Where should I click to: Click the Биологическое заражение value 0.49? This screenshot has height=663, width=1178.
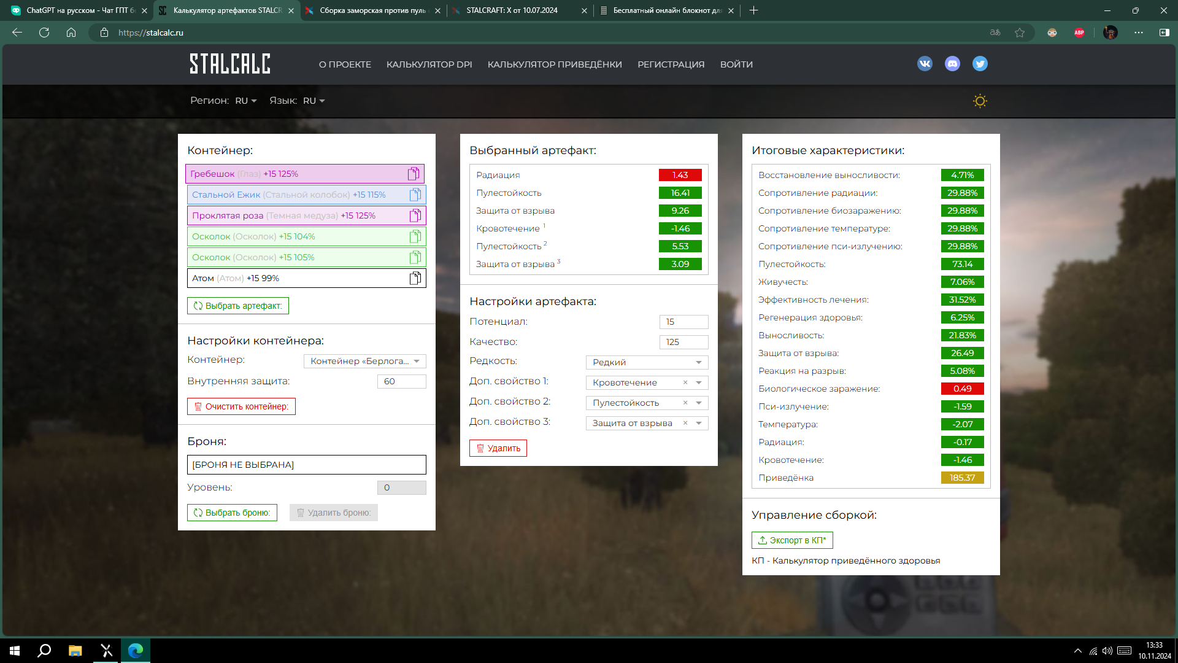pyautogui.click(x=963, y=389)
